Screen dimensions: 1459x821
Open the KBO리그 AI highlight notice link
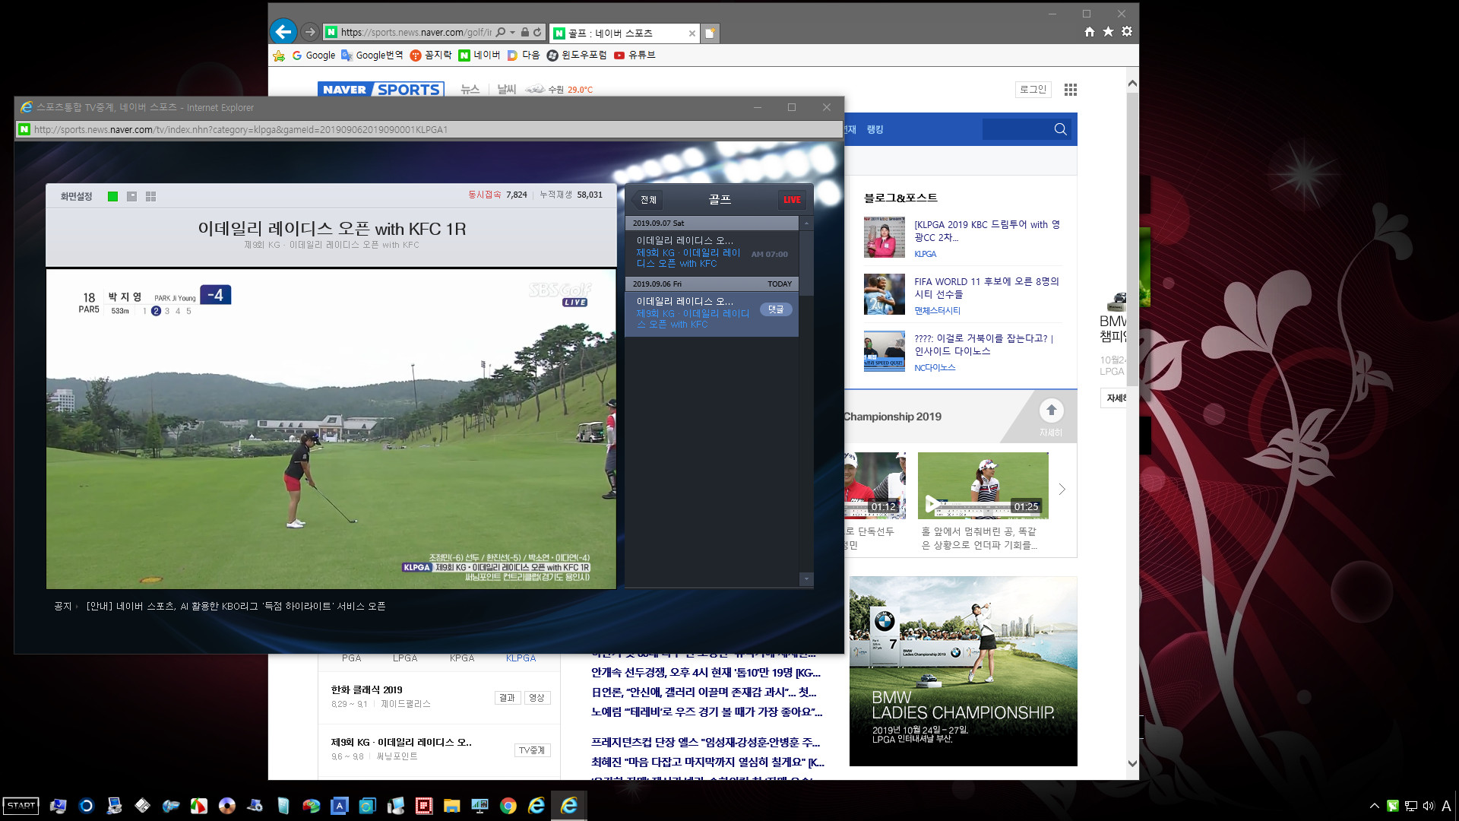pos(236,607)
